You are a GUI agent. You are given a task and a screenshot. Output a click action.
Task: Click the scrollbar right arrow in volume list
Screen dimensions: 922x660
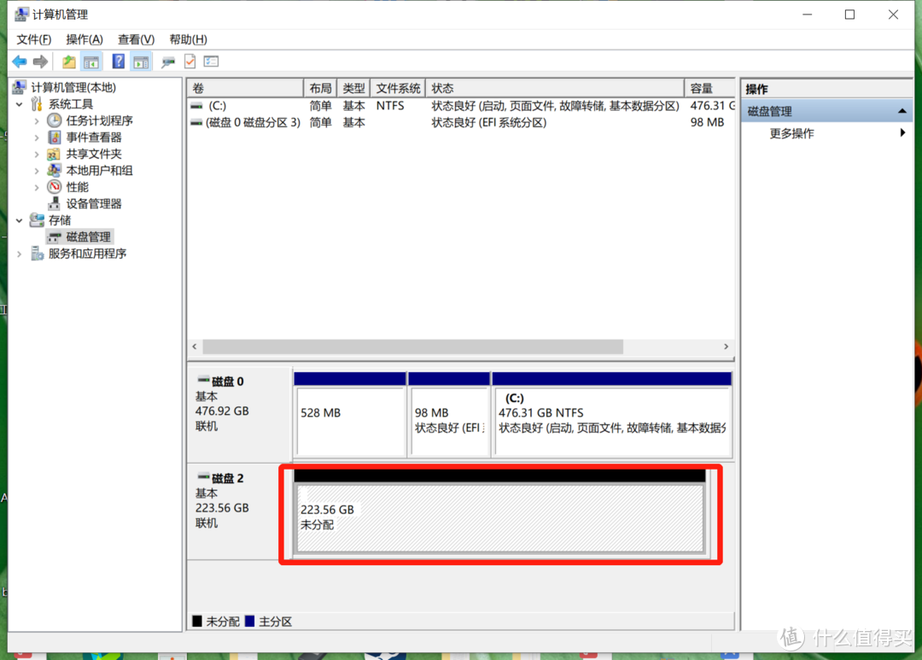coord(727,347)
